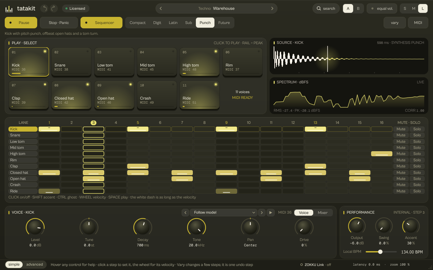Select the Future kit tab
This screenshot has width=433, height=270.
(224, 23)
